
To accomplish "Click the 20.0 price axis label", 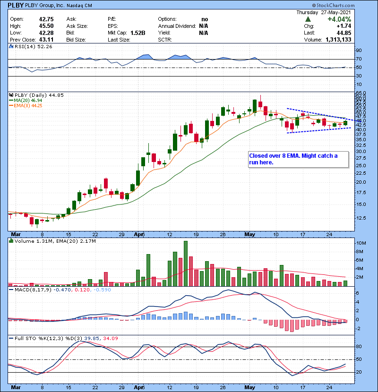I will (x=361, y=182).
